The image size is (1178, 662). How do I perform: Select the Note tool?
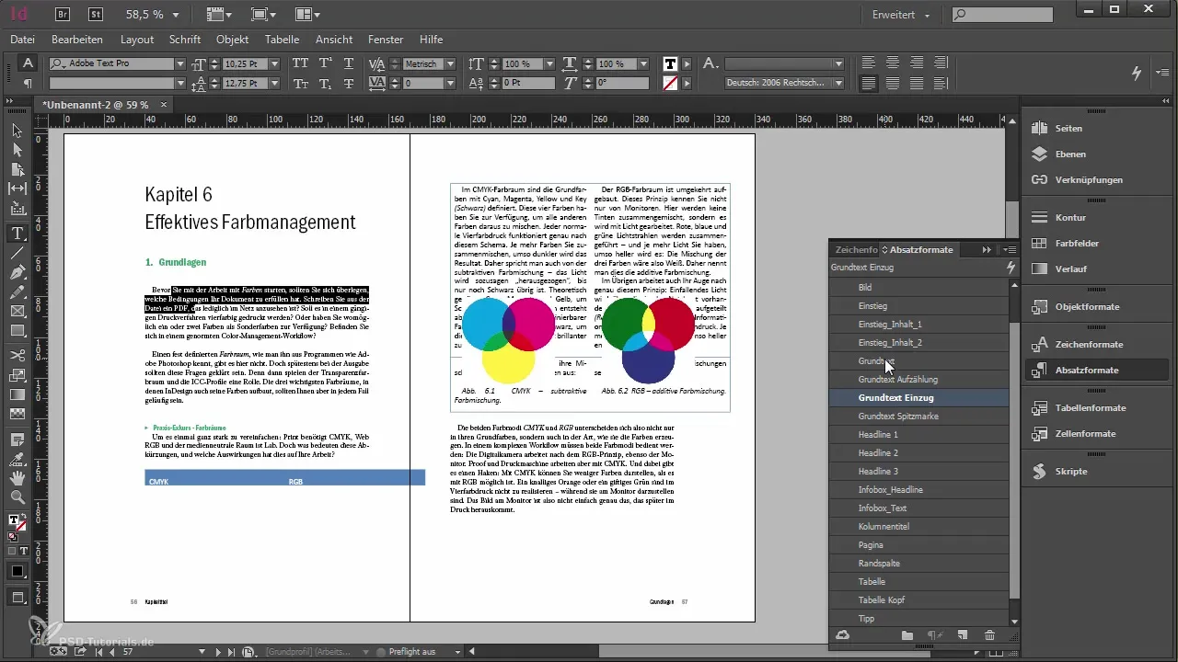pos(17,439)
